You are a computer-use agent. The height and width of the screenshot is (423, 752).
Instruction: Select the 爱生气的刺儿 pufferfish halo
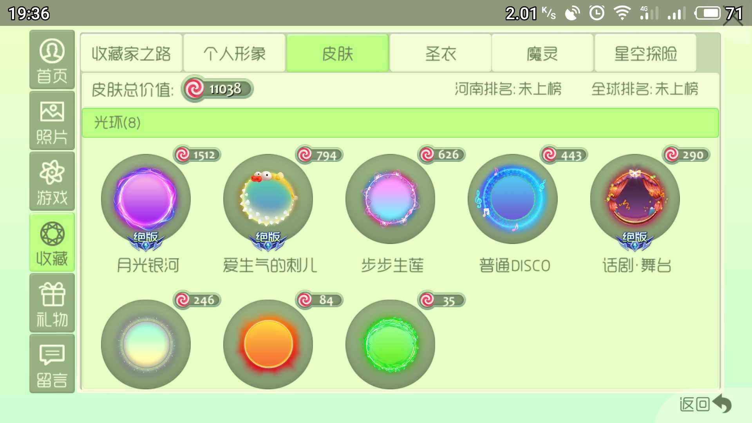[x=268, y=199]
